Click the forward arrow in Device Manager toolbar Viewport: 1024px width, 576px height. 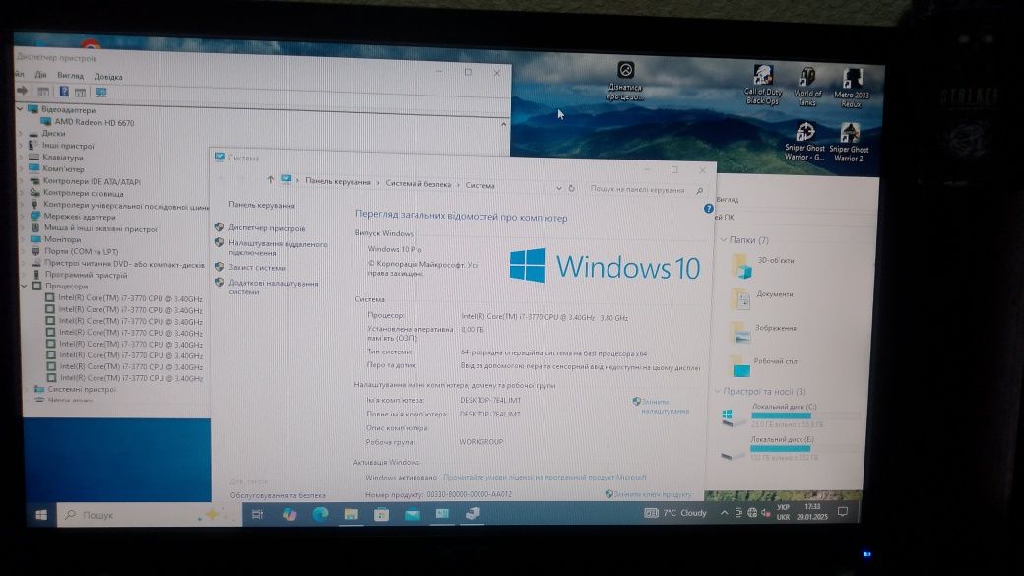click(23, 91)
